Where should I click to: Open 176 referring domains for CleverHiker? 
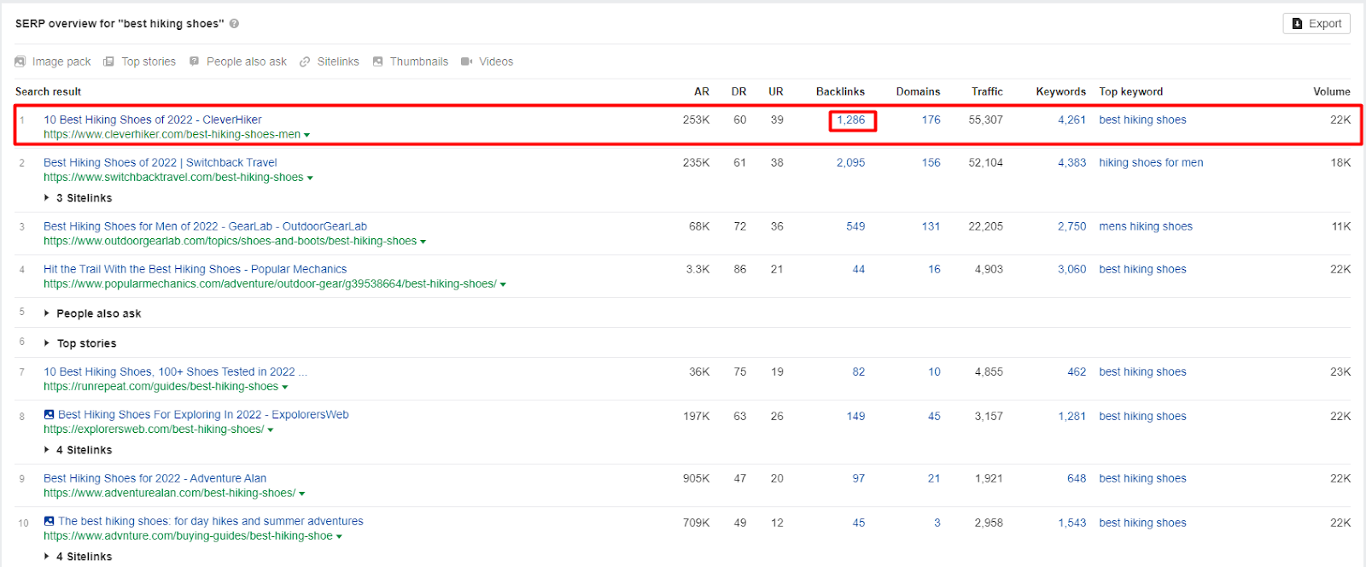click(x=931, y=120)
